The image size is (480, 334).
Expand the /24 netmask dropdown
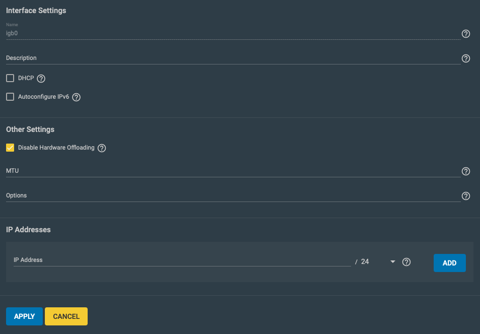pyautogui.click(x=378, y=262)
